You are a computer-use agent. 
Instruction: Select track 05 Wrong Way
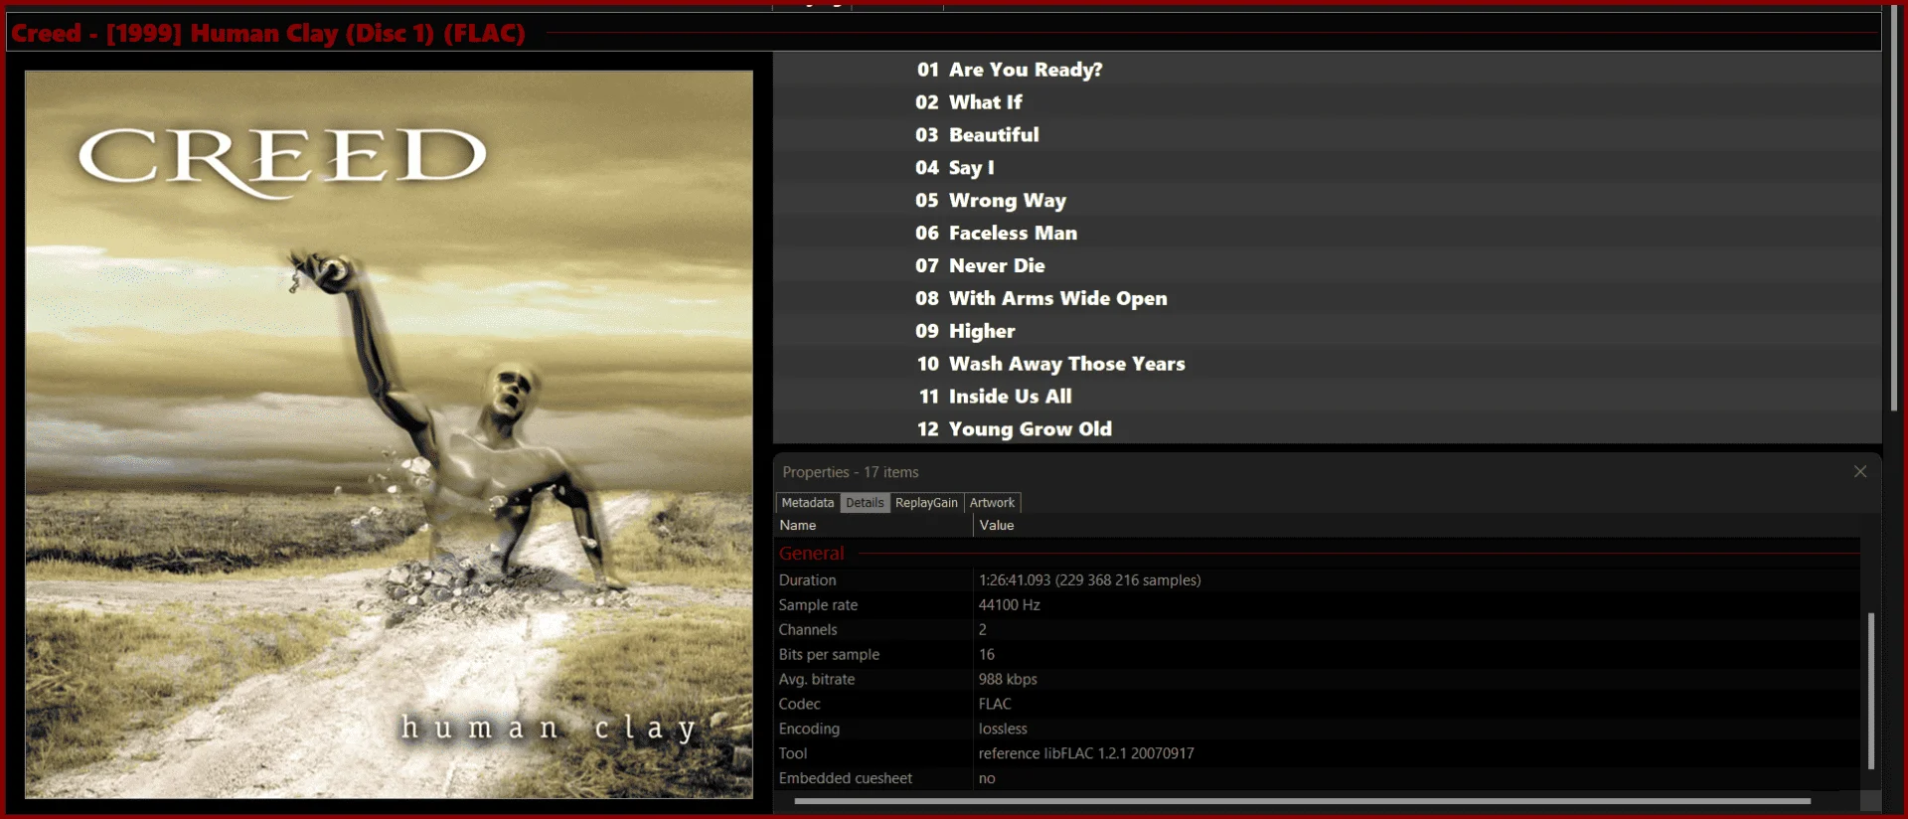click(1328, 201)
